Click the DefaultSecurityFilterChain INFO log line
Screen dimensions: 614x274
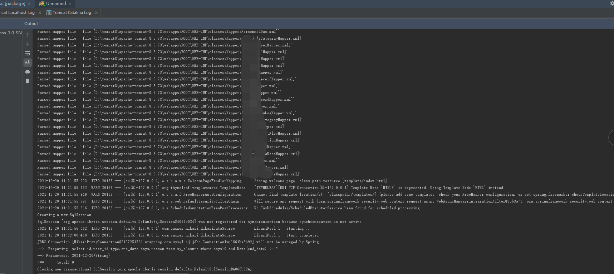point(325,201)
